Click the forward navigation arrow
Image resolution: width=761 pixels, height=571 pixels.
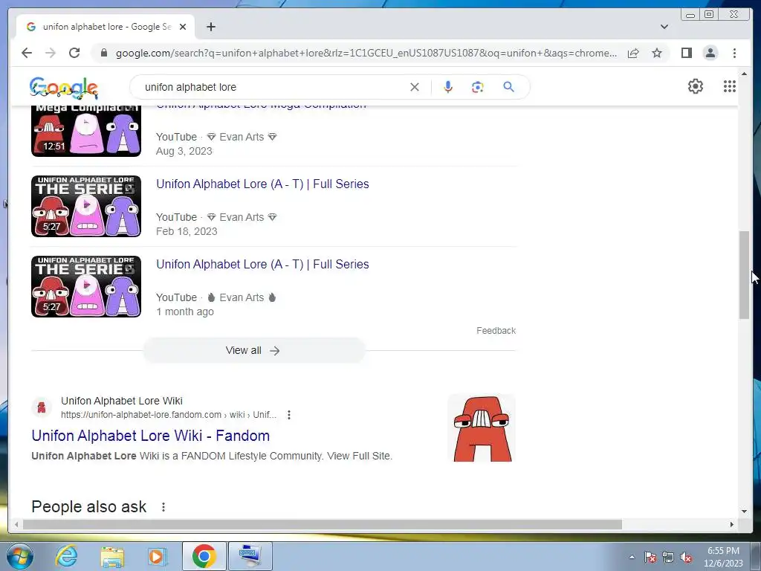tap(51, 53)
